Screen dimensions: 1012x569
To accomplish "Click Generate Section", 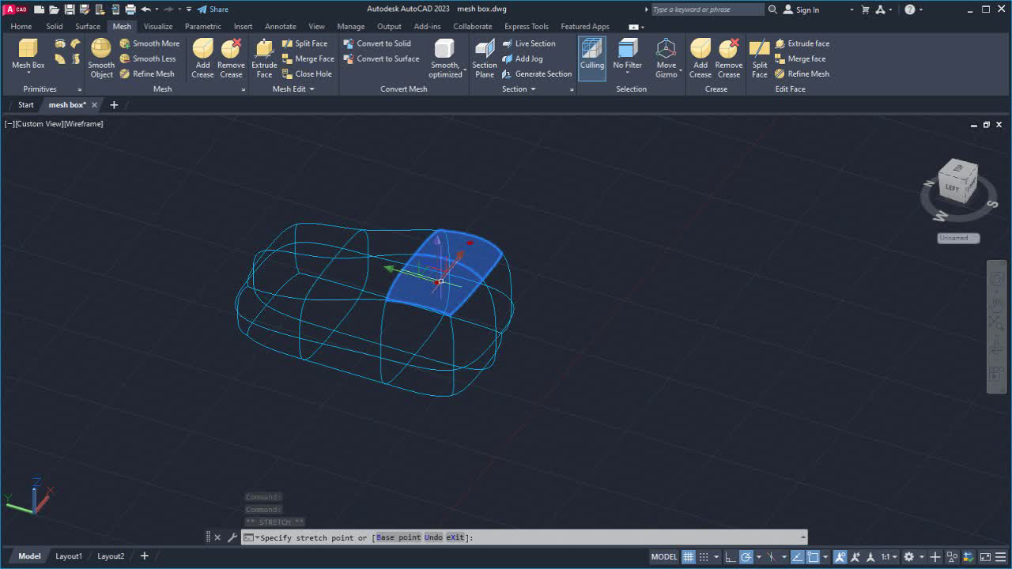I will (x=538, y=73).
